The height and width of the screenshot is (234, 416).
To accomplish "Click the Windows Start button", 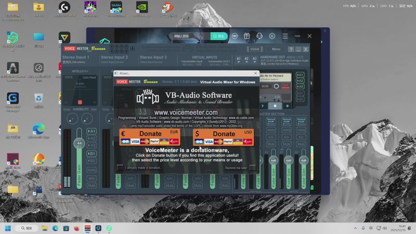I will (8, 228).
